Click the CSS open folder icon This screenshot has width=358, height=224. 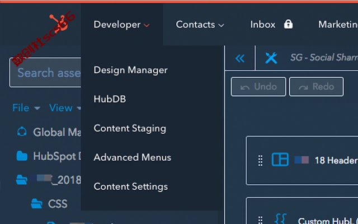(36, 203)
